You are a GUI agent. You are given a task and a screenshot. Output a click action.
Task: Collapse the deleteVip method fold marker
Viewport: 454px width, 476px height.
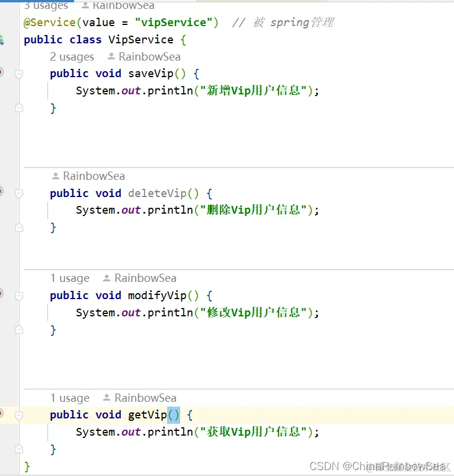tap(19, 193)
